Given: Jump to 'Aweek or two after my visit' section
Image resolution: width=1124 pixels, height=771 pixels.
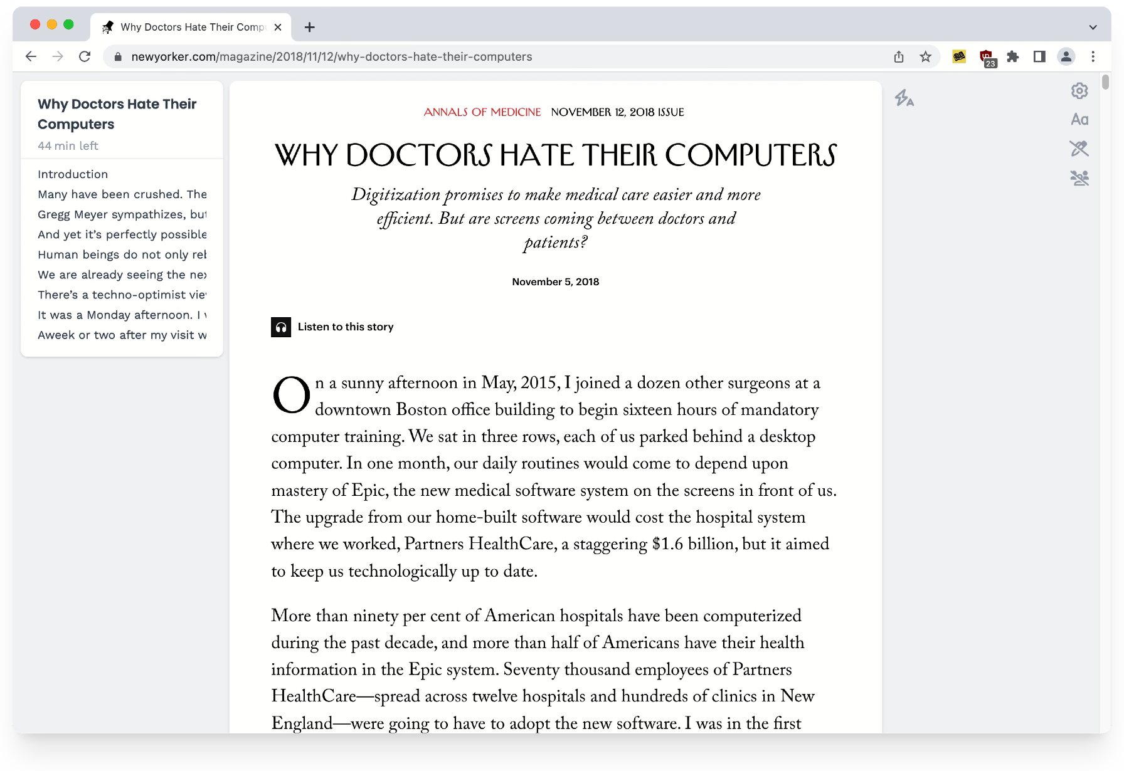Looking at the screenshot, I should 122,335.
